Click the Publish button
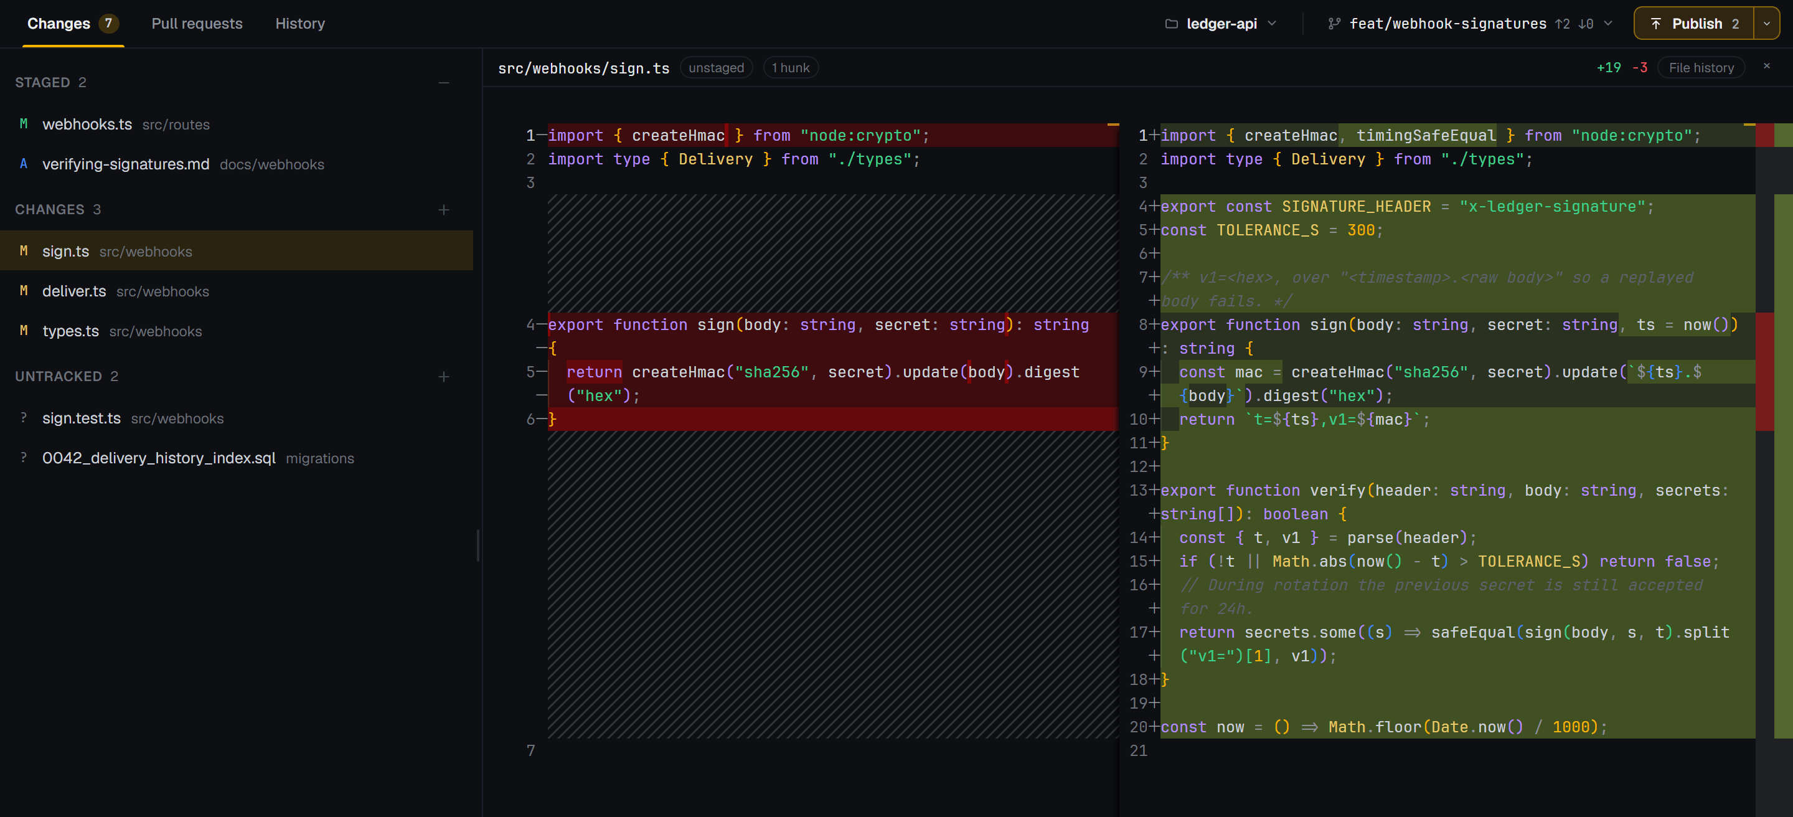Image resolution: width=1793 pixels, height=817 pixels. tap(1694, 24)
